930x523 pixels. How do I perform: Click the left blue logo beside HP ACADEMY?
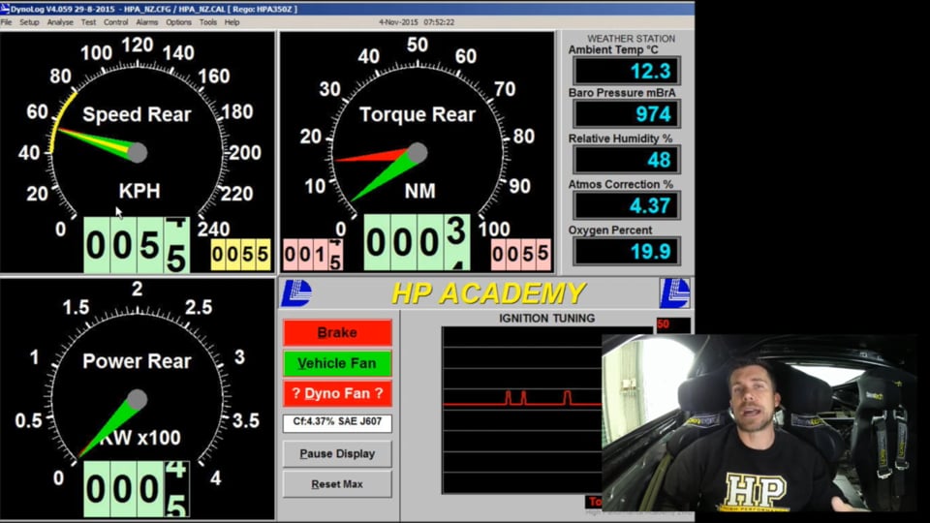296,293
